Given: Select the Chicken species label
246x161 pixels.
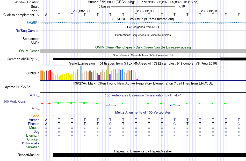Looking at the screenshot, I should [x=33, y=139].
